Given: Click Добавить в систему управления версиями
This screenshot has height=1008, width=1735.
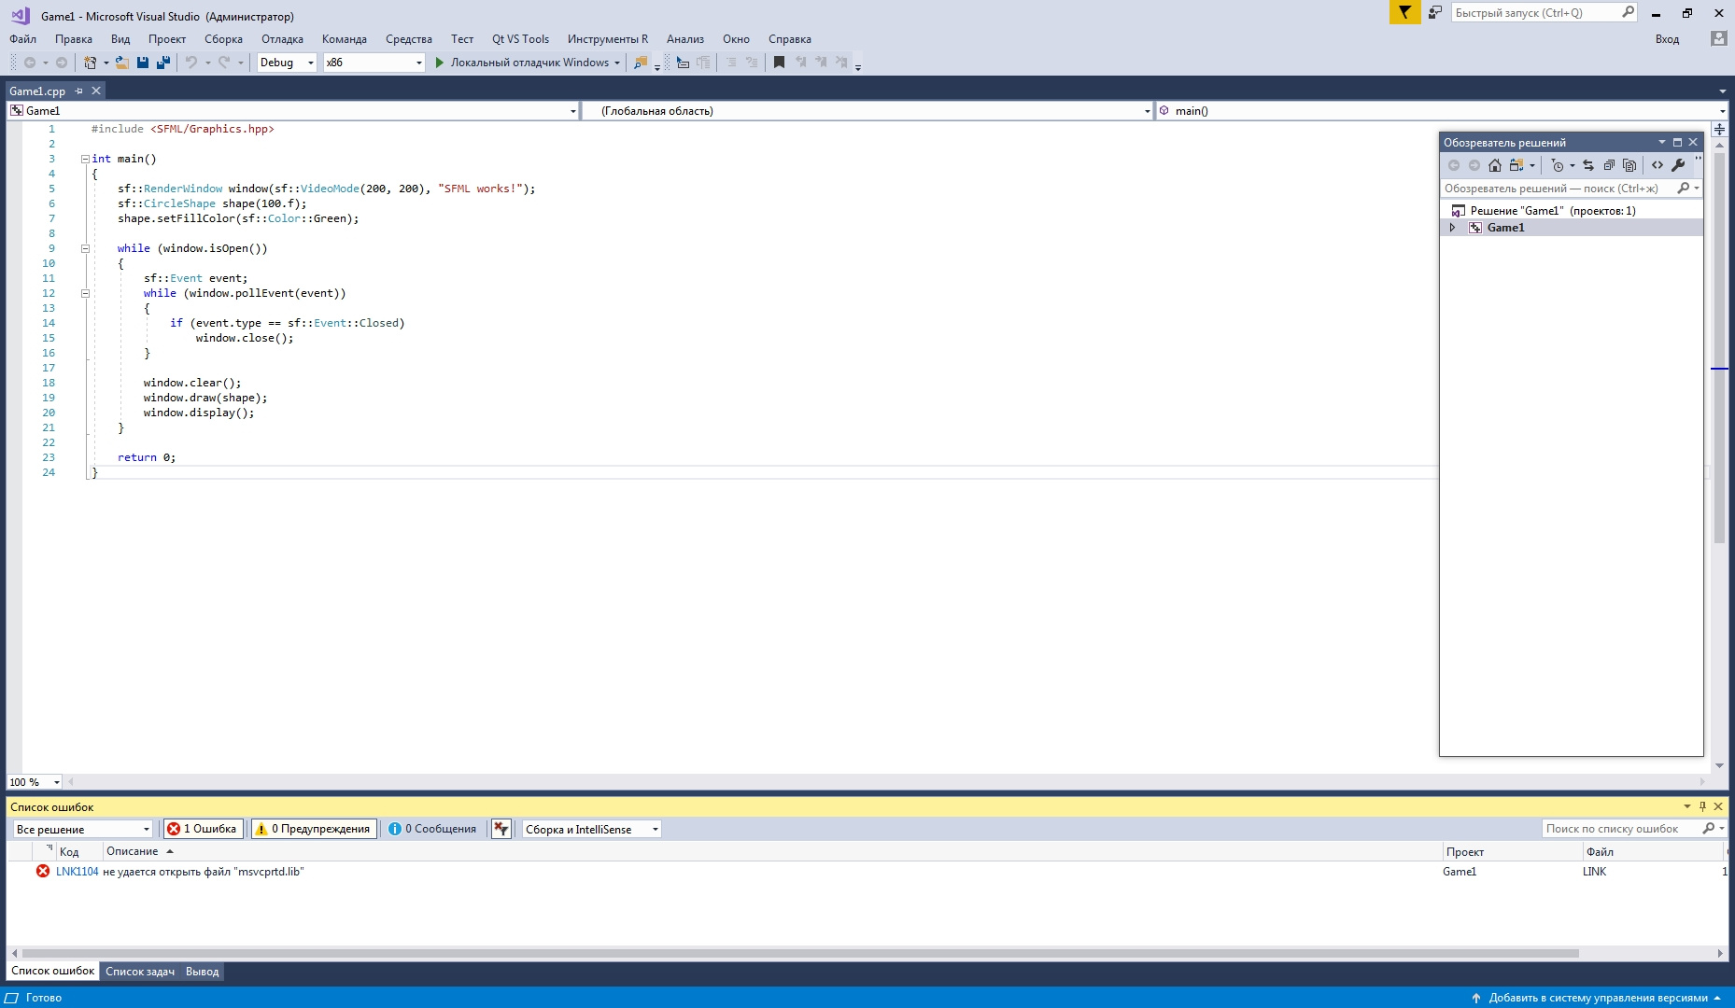Looking at the screenshot, I should 1598,998.
